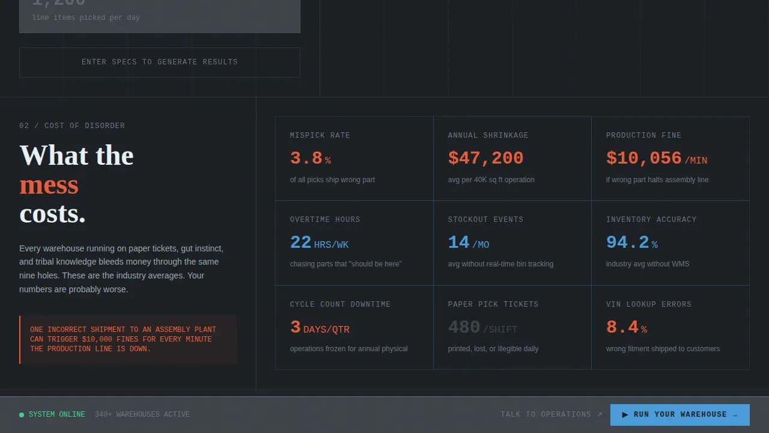Click the 02 / Cost of Disorder label
Image resolution: width=769 pixels, height=433 pixels.
tap(72, 126)
